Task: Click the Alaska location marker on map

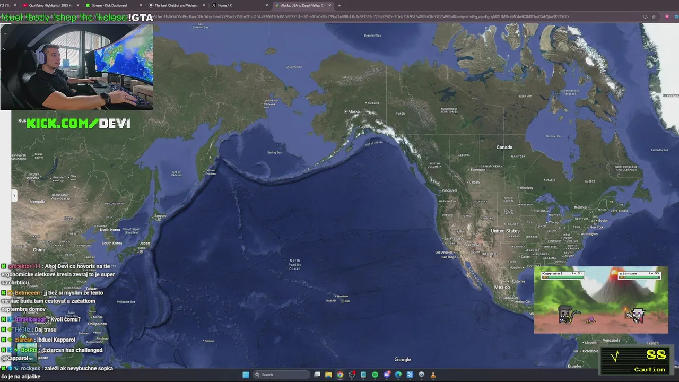Action: (346, 111)
